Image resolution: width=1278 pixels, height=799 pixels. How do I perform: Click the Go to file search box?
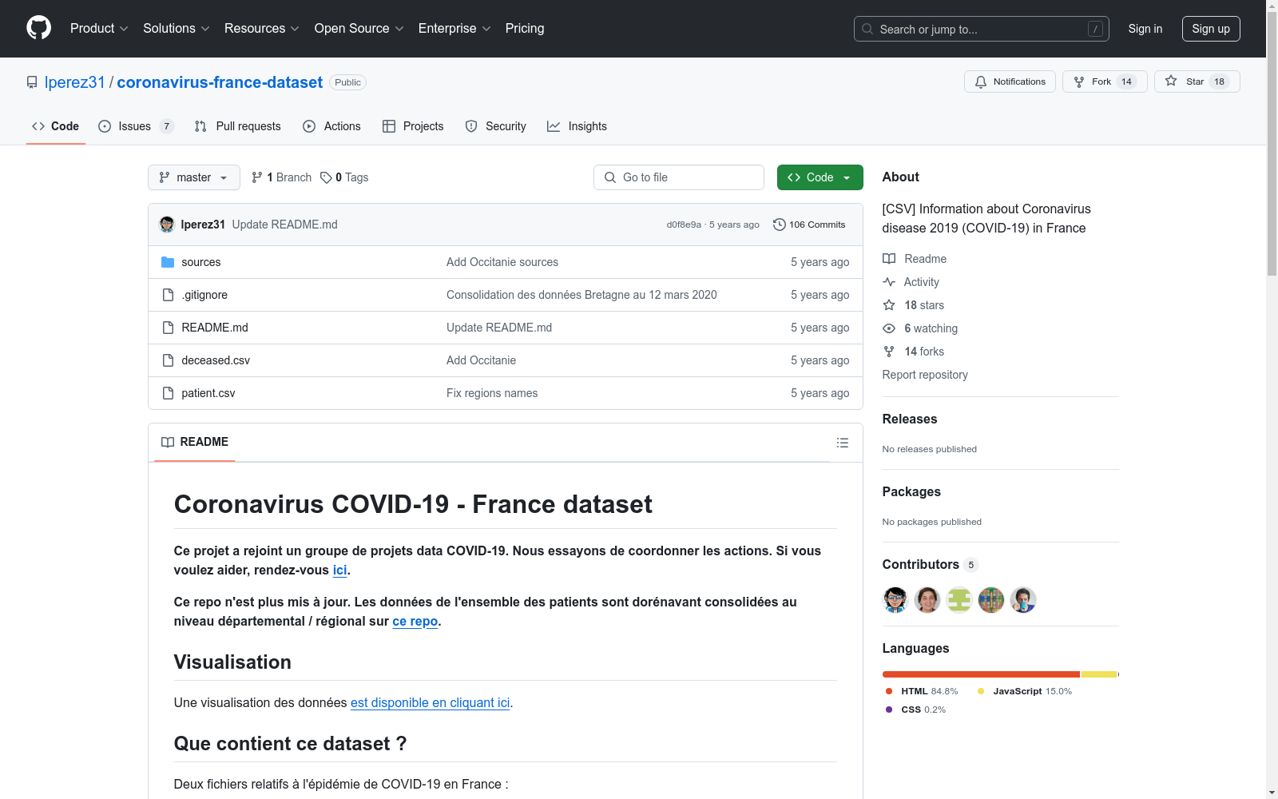tap(679, 177)
